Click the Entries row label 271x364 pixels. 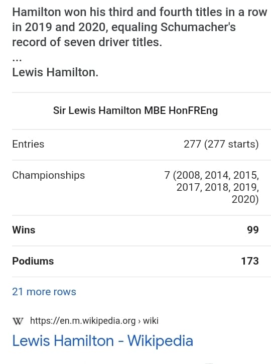pyautogui.click(x=28, y=144)
